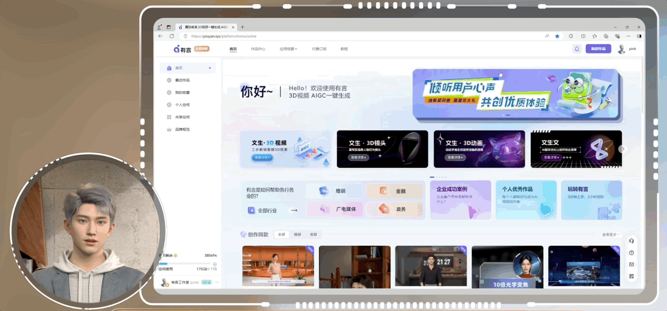Go to 作品中心 tab
The width and height of the screenshot is (667, 311).
pos(258,49)
